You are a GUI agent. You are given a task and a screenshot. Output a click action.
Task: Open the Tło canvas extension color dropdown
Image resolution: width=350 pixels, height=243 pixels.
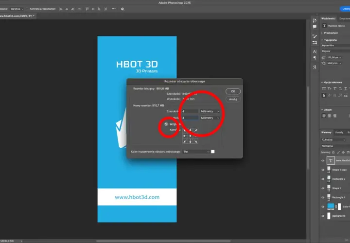click(196, 152)
